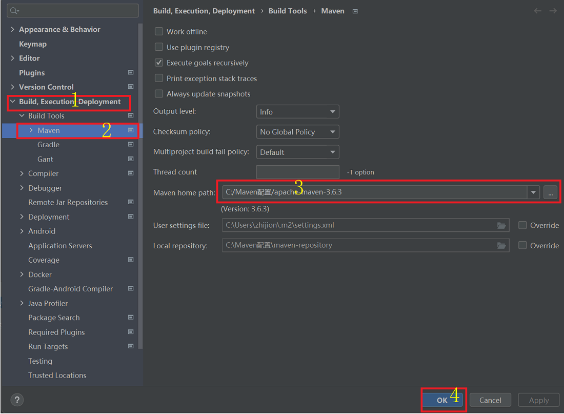This screenshot has width=564, height=414.
Task: Expand the Editor section
Action: 13,58
